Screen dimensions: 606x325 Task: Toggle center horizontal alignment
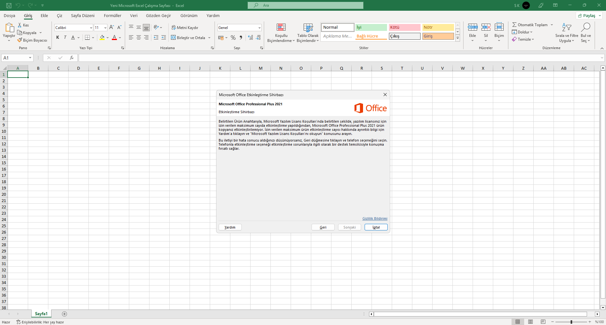138,38
